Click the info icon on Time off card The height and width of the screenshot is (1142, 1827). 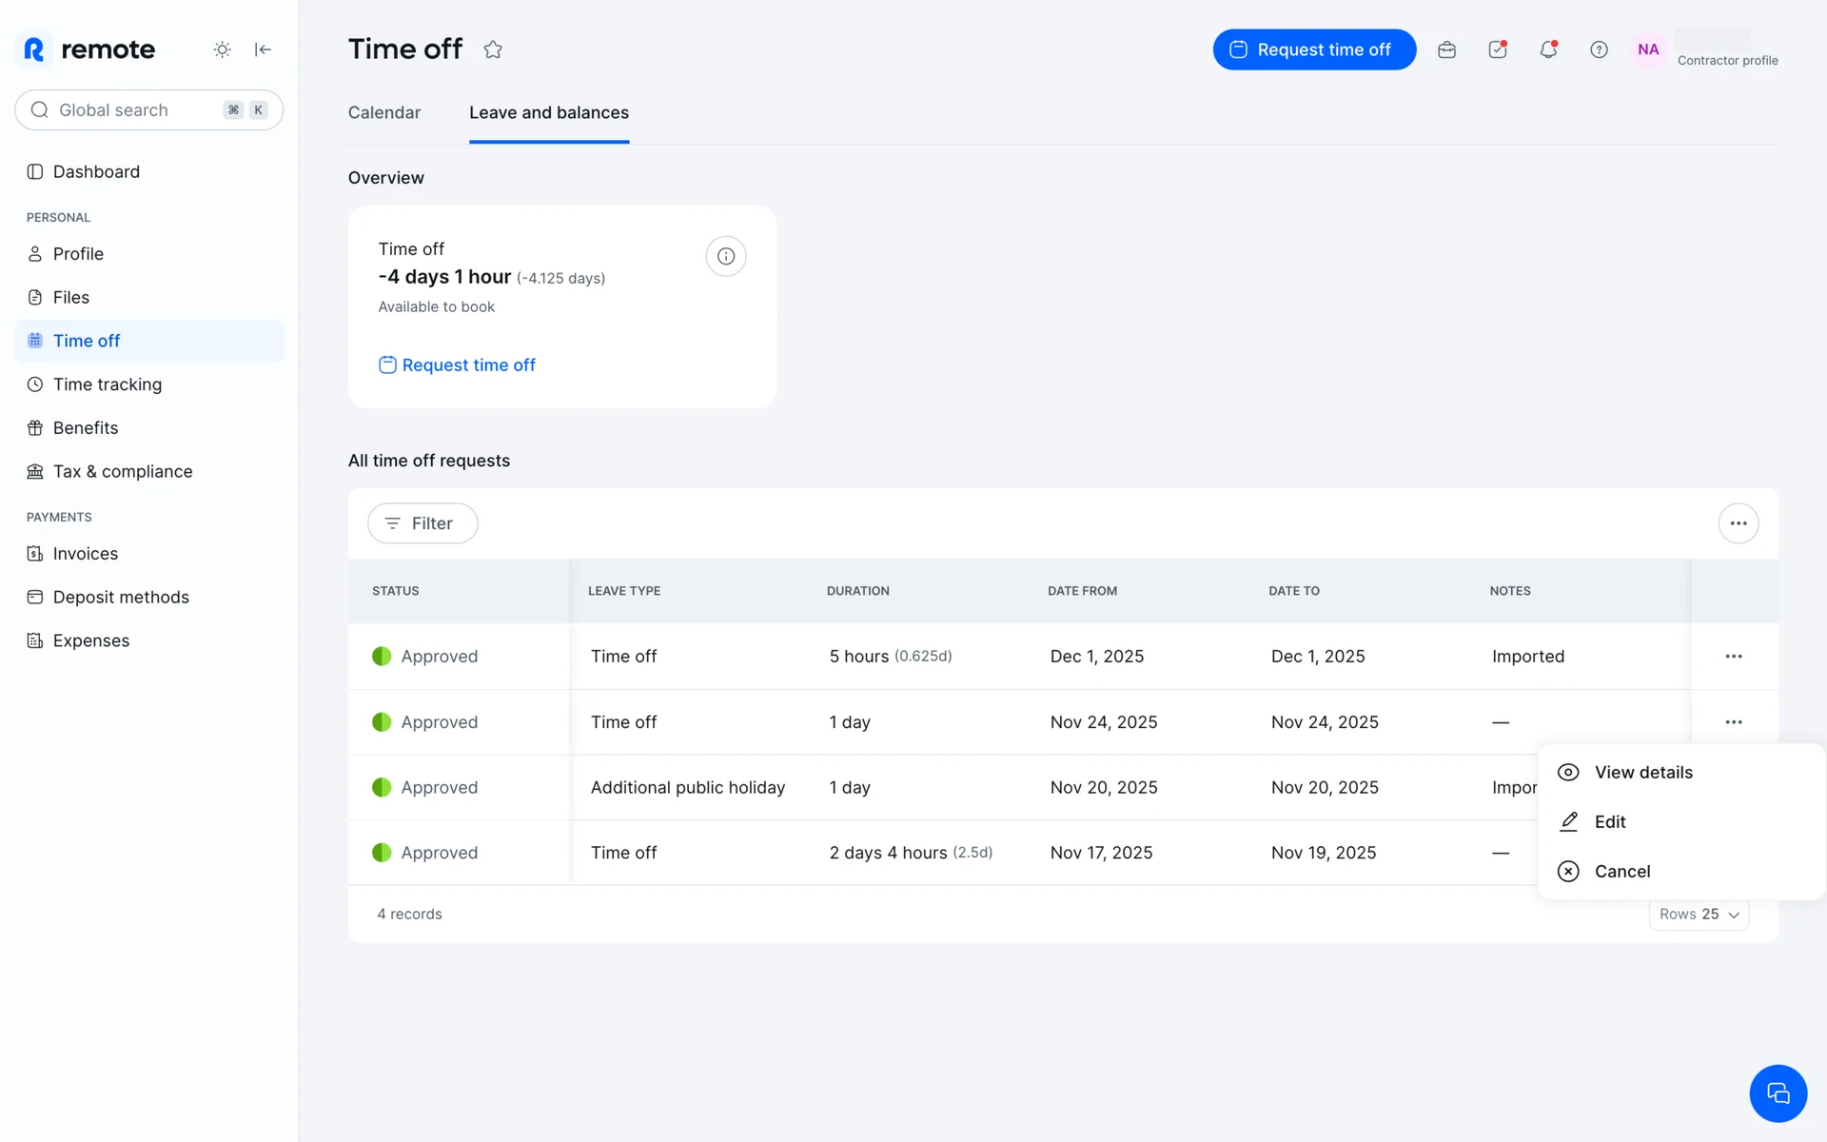(x=725, y=256)
